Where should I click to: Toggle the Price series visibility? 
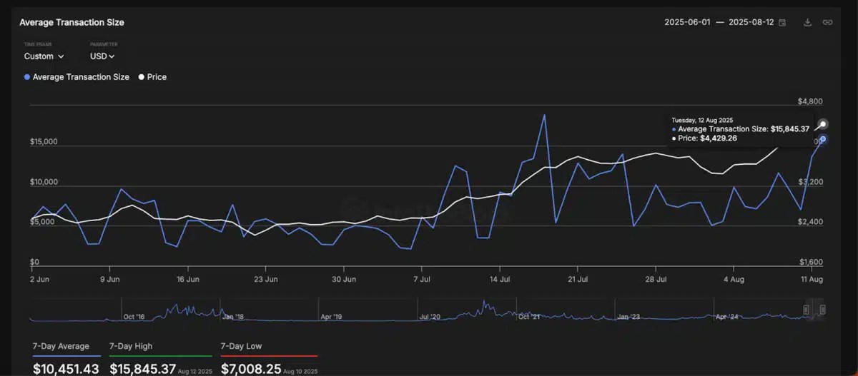[x=152, y=77]
